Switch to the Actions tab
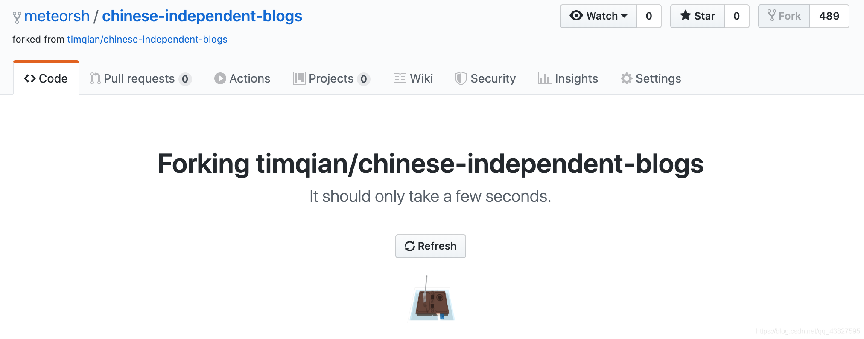864x339 pixels. coord(242,78)
